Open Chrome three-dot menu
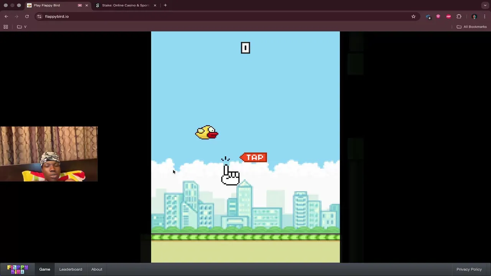The height and width of the screenshot is (276, 491). [x=484, y=16]
